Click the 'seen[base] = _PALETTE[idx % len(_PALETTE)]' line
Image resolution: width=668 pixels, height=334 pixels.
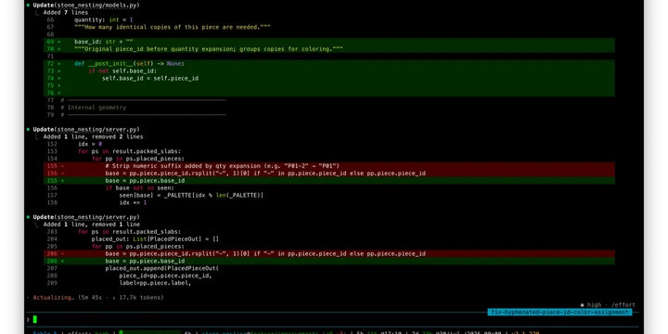tap(191, 195)
